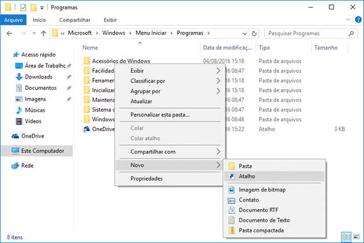The width and height of the screenshot is (364, 243).
Task: Open the Novo submenu entry
Action: tap(169, 165)
